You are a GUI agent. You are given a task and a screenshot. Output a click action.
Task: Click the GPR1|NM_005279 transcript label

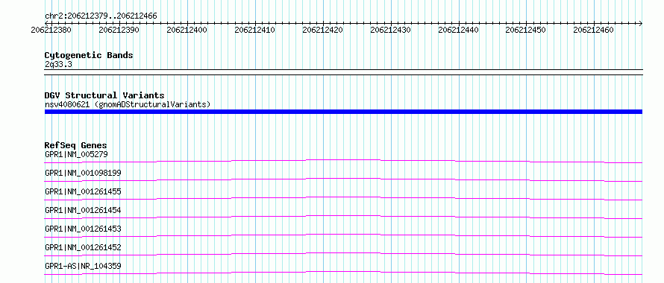[76, 154]
